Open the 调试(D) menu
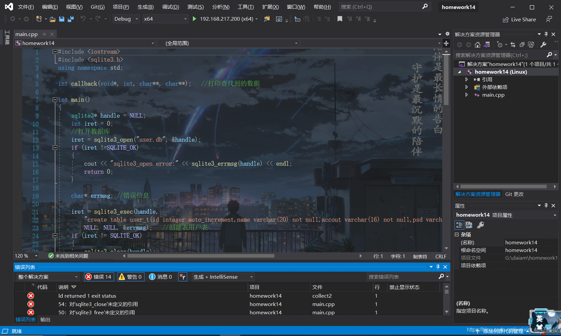This screenshot has width=561, height=336. pos(171,7)
